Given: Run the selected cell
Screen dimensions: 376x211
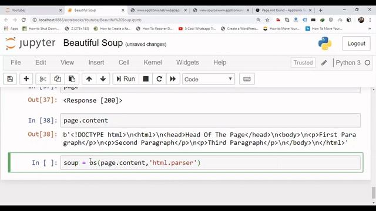Looking at the screenshot, I should (126, 79).
